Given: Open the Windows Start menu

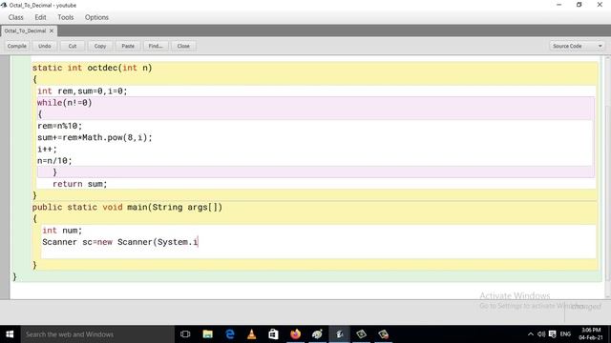Looking at the screenshot, I should pos(10,334).
